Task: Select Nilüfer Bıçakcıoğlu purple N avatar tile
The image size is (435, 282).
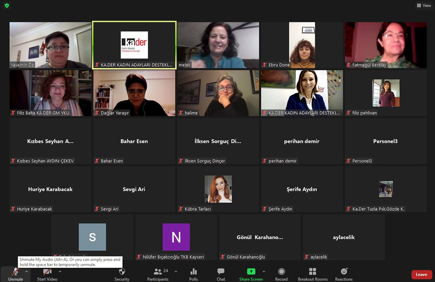Action: (x=176, y=237)
